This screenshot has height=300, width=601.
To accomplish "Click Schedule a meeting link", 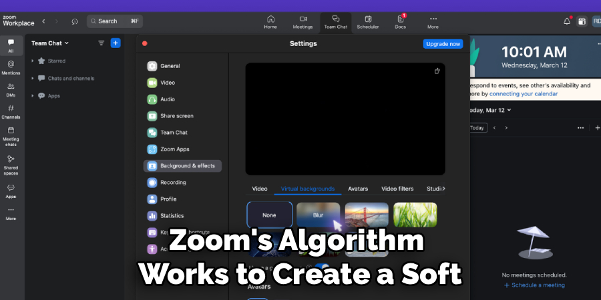I will (x=534, y=285).
